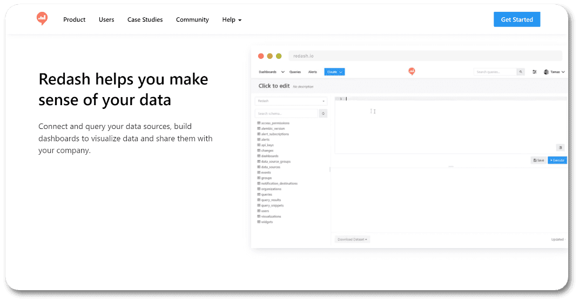The width and height of the screenshot is (579, 302).
Task: Edit the 'No description' text
Action: (303, 87)
